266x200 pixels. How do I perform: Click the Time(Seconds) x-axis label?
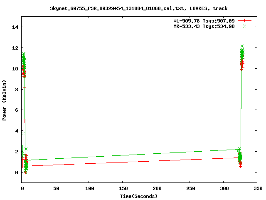click(139, 196)
